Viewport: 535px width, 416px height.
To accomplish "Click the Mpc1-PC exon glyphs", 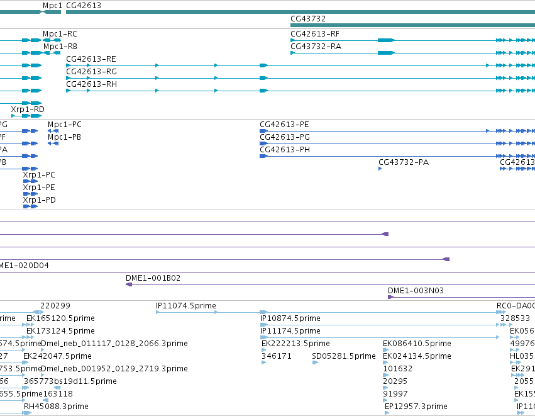I will click(53, 131).
